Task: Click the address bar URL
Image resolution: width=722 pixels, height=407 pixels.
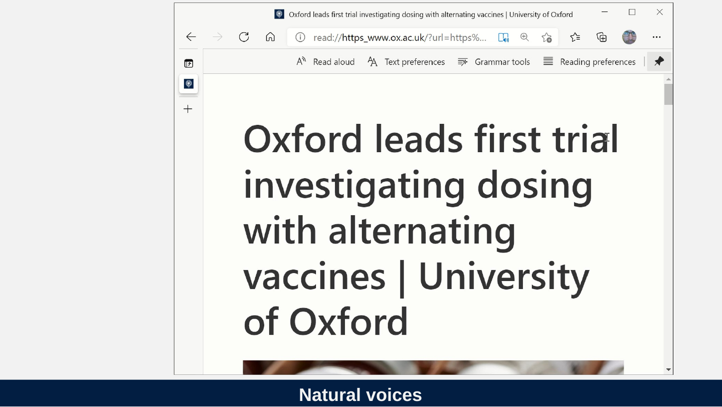Action: (400, 37)
